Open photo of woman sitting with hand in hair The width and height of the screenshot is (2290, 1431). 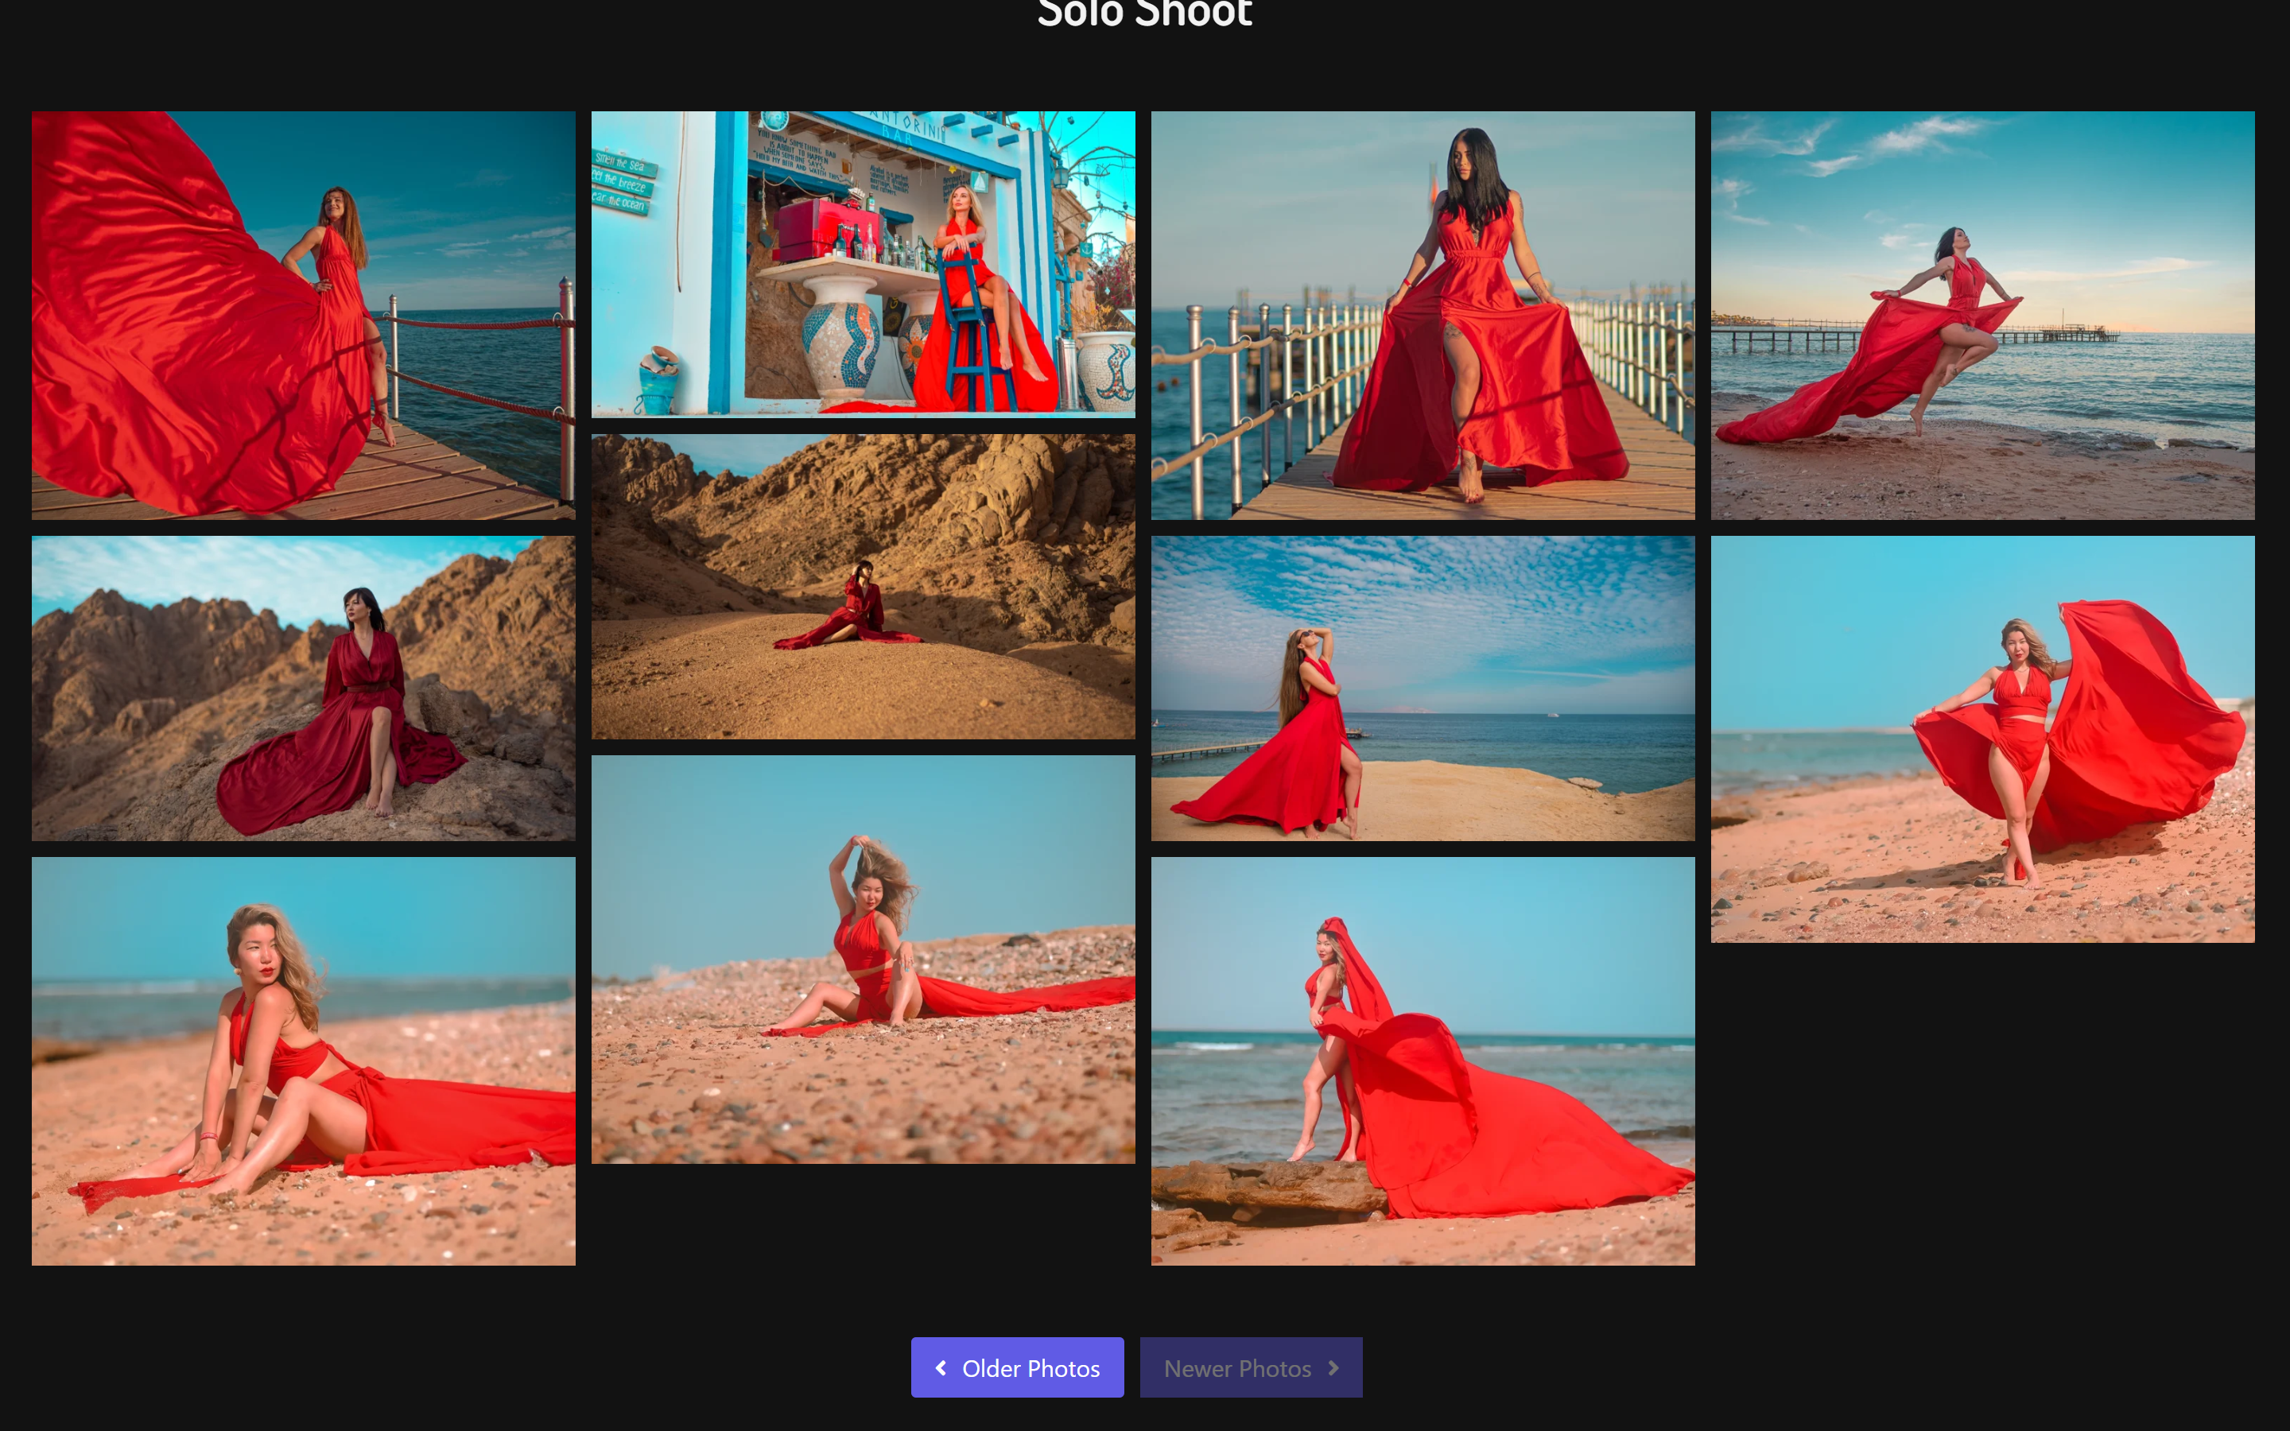[863, 960]
